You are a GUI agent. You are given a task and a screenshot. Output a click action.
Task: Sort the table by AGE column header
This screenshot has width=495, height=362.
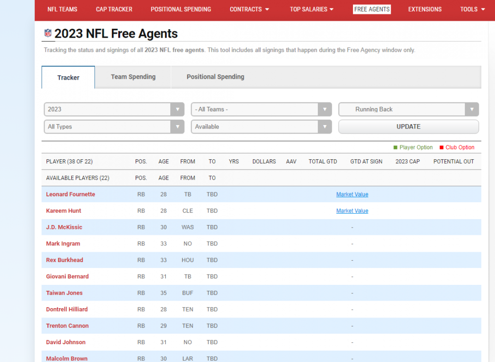[x=163, y=162]
